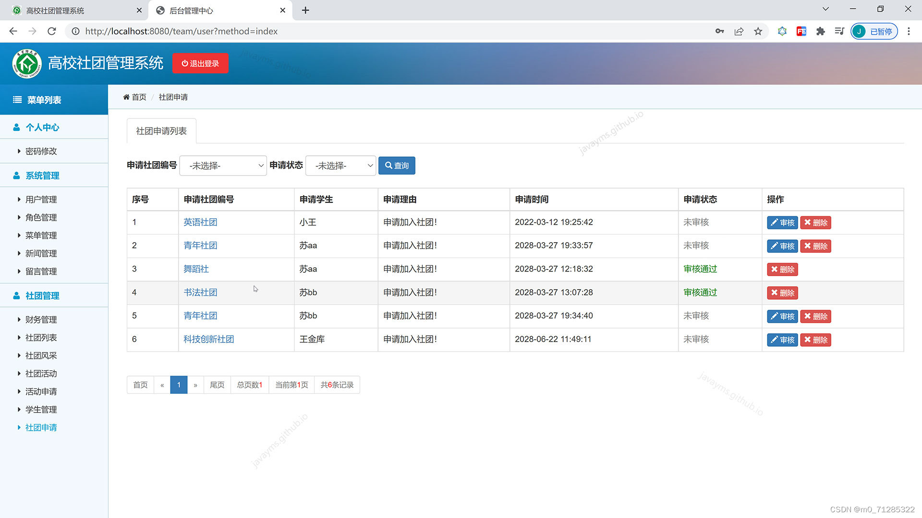The image size is (922, 518).
Task: Open the 申请社团编号 dropdown
Action: pyautogui.click(x=223, y=165)
